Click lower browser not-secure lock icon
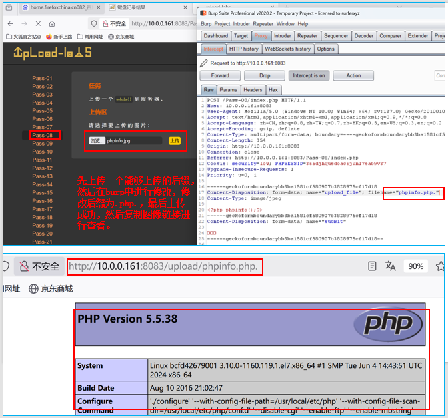This screenshot has height=418, width=448. pyautogui.click(x=24, y=266)
